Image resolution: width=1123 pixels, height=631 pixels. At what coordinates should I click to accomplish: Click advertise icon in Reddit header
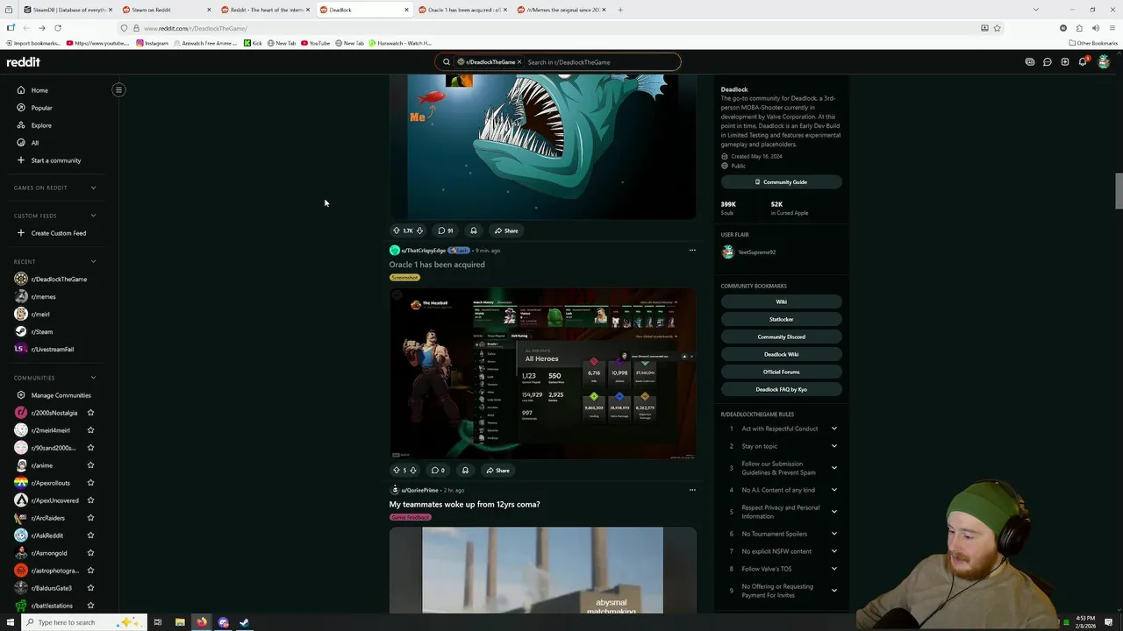tap(1030, 62)
